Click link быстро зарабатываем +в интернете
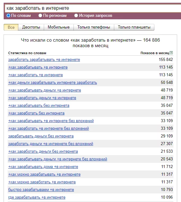 [41, 190]
